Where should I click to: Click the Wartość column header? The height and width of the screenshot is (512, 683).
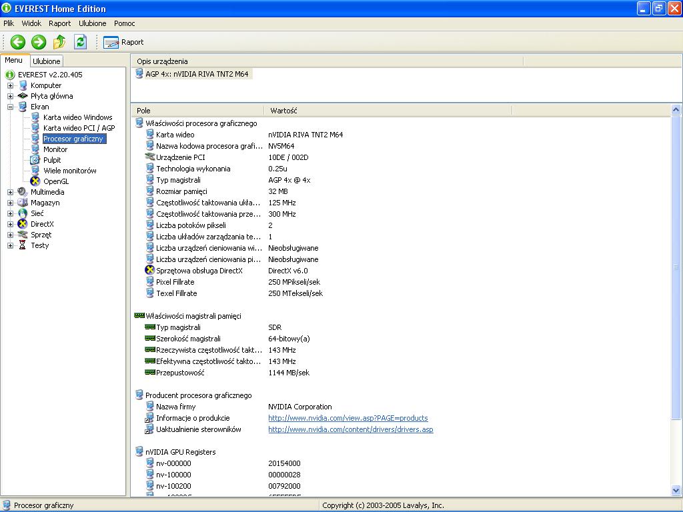[x=283, y=111]
